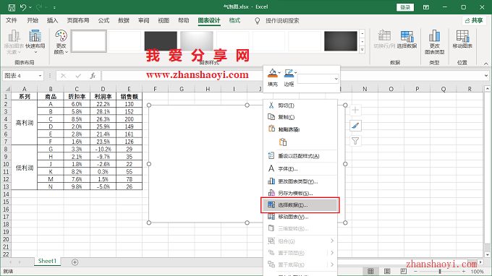492x276 pixels.
Task: Choose Select Data in the context menu
Action: [x=300, y=205]
